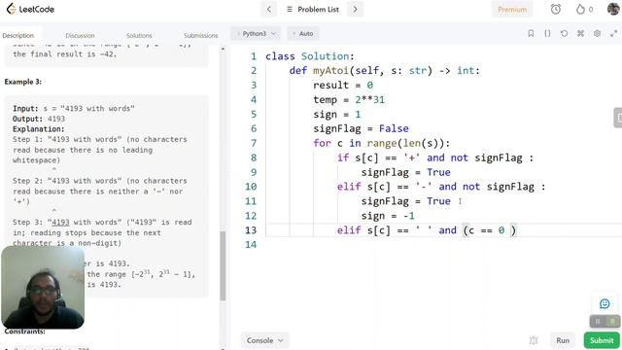Viewport: 622px width, 350px height.
Task: Open the Python3 language dropdown
Action: [x=256, y=34]
